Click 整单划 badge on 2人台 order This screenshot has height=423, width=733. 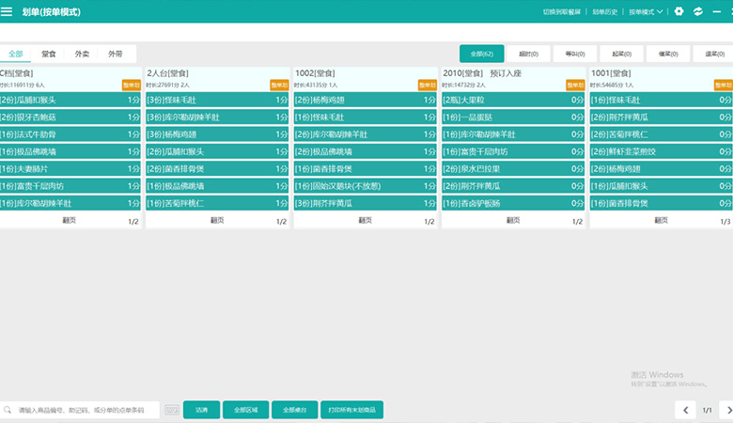tap(279, 85)
